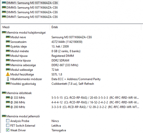The width and height of the screenshot is (143, 133).
Task: Click the Gyártás ideje row icon
Action: pyautogui.click(x=8, y=46)
